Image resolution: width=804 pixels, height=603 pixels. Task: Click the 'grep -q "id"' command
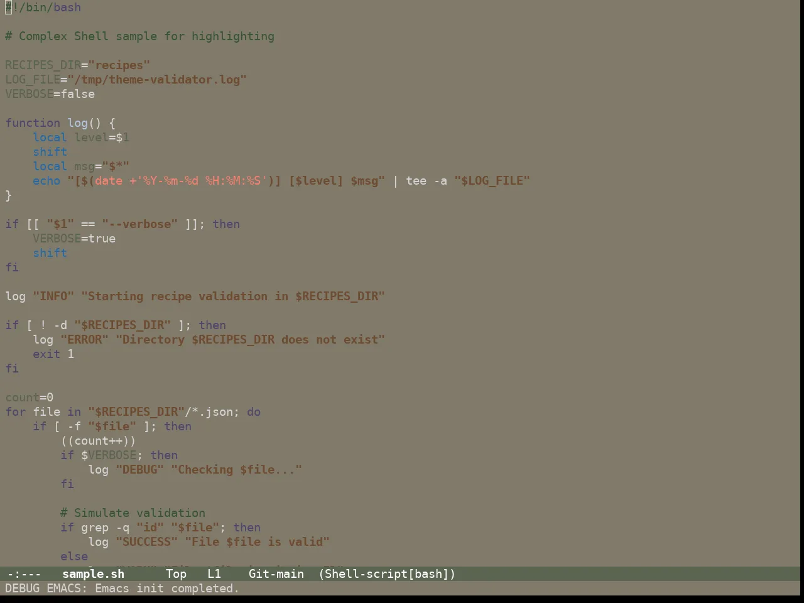pyautogui.click(x=122, y=528)
